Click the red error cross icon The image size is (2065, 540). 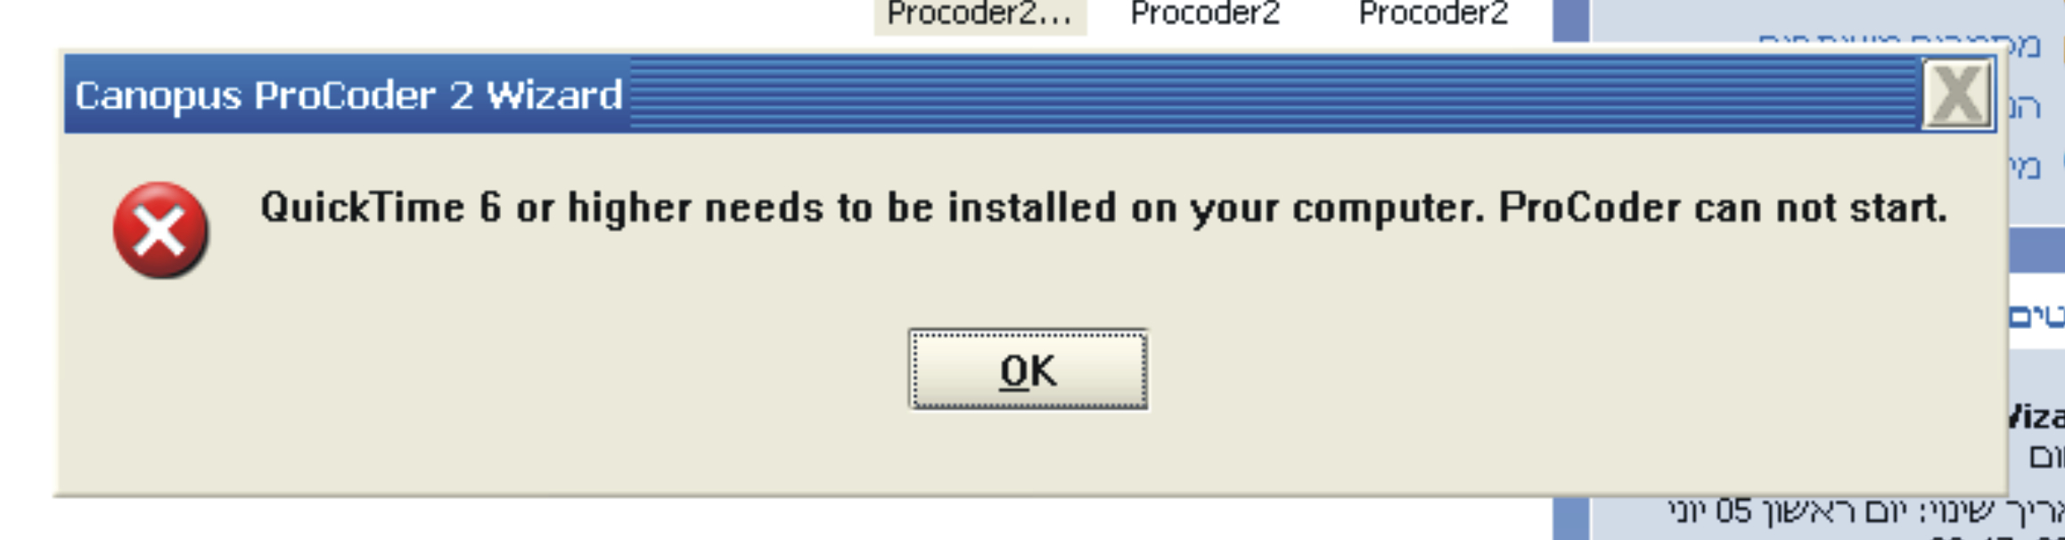[160, 231]
